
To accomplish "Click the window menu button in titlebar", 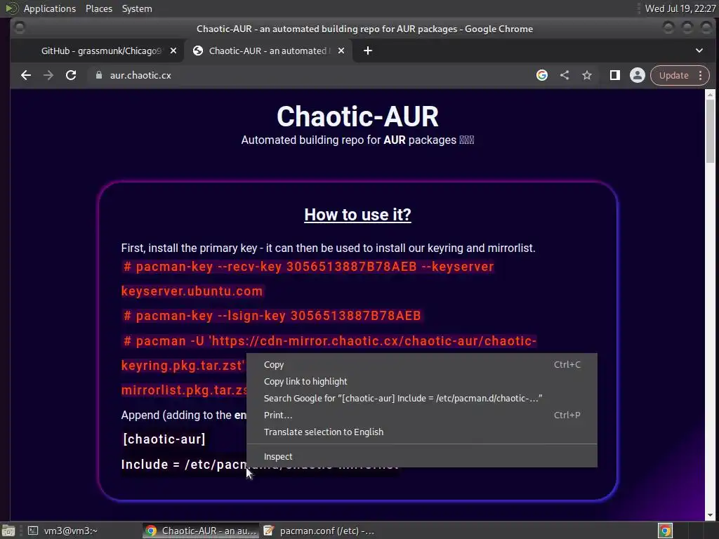I will pyautogui.click(x=19, y=28).
